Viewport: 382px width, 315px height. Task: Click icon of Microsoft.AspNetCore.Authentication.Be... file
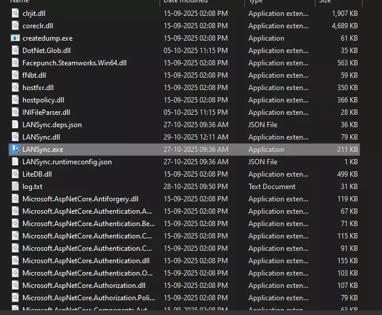[x=15, y=223]
